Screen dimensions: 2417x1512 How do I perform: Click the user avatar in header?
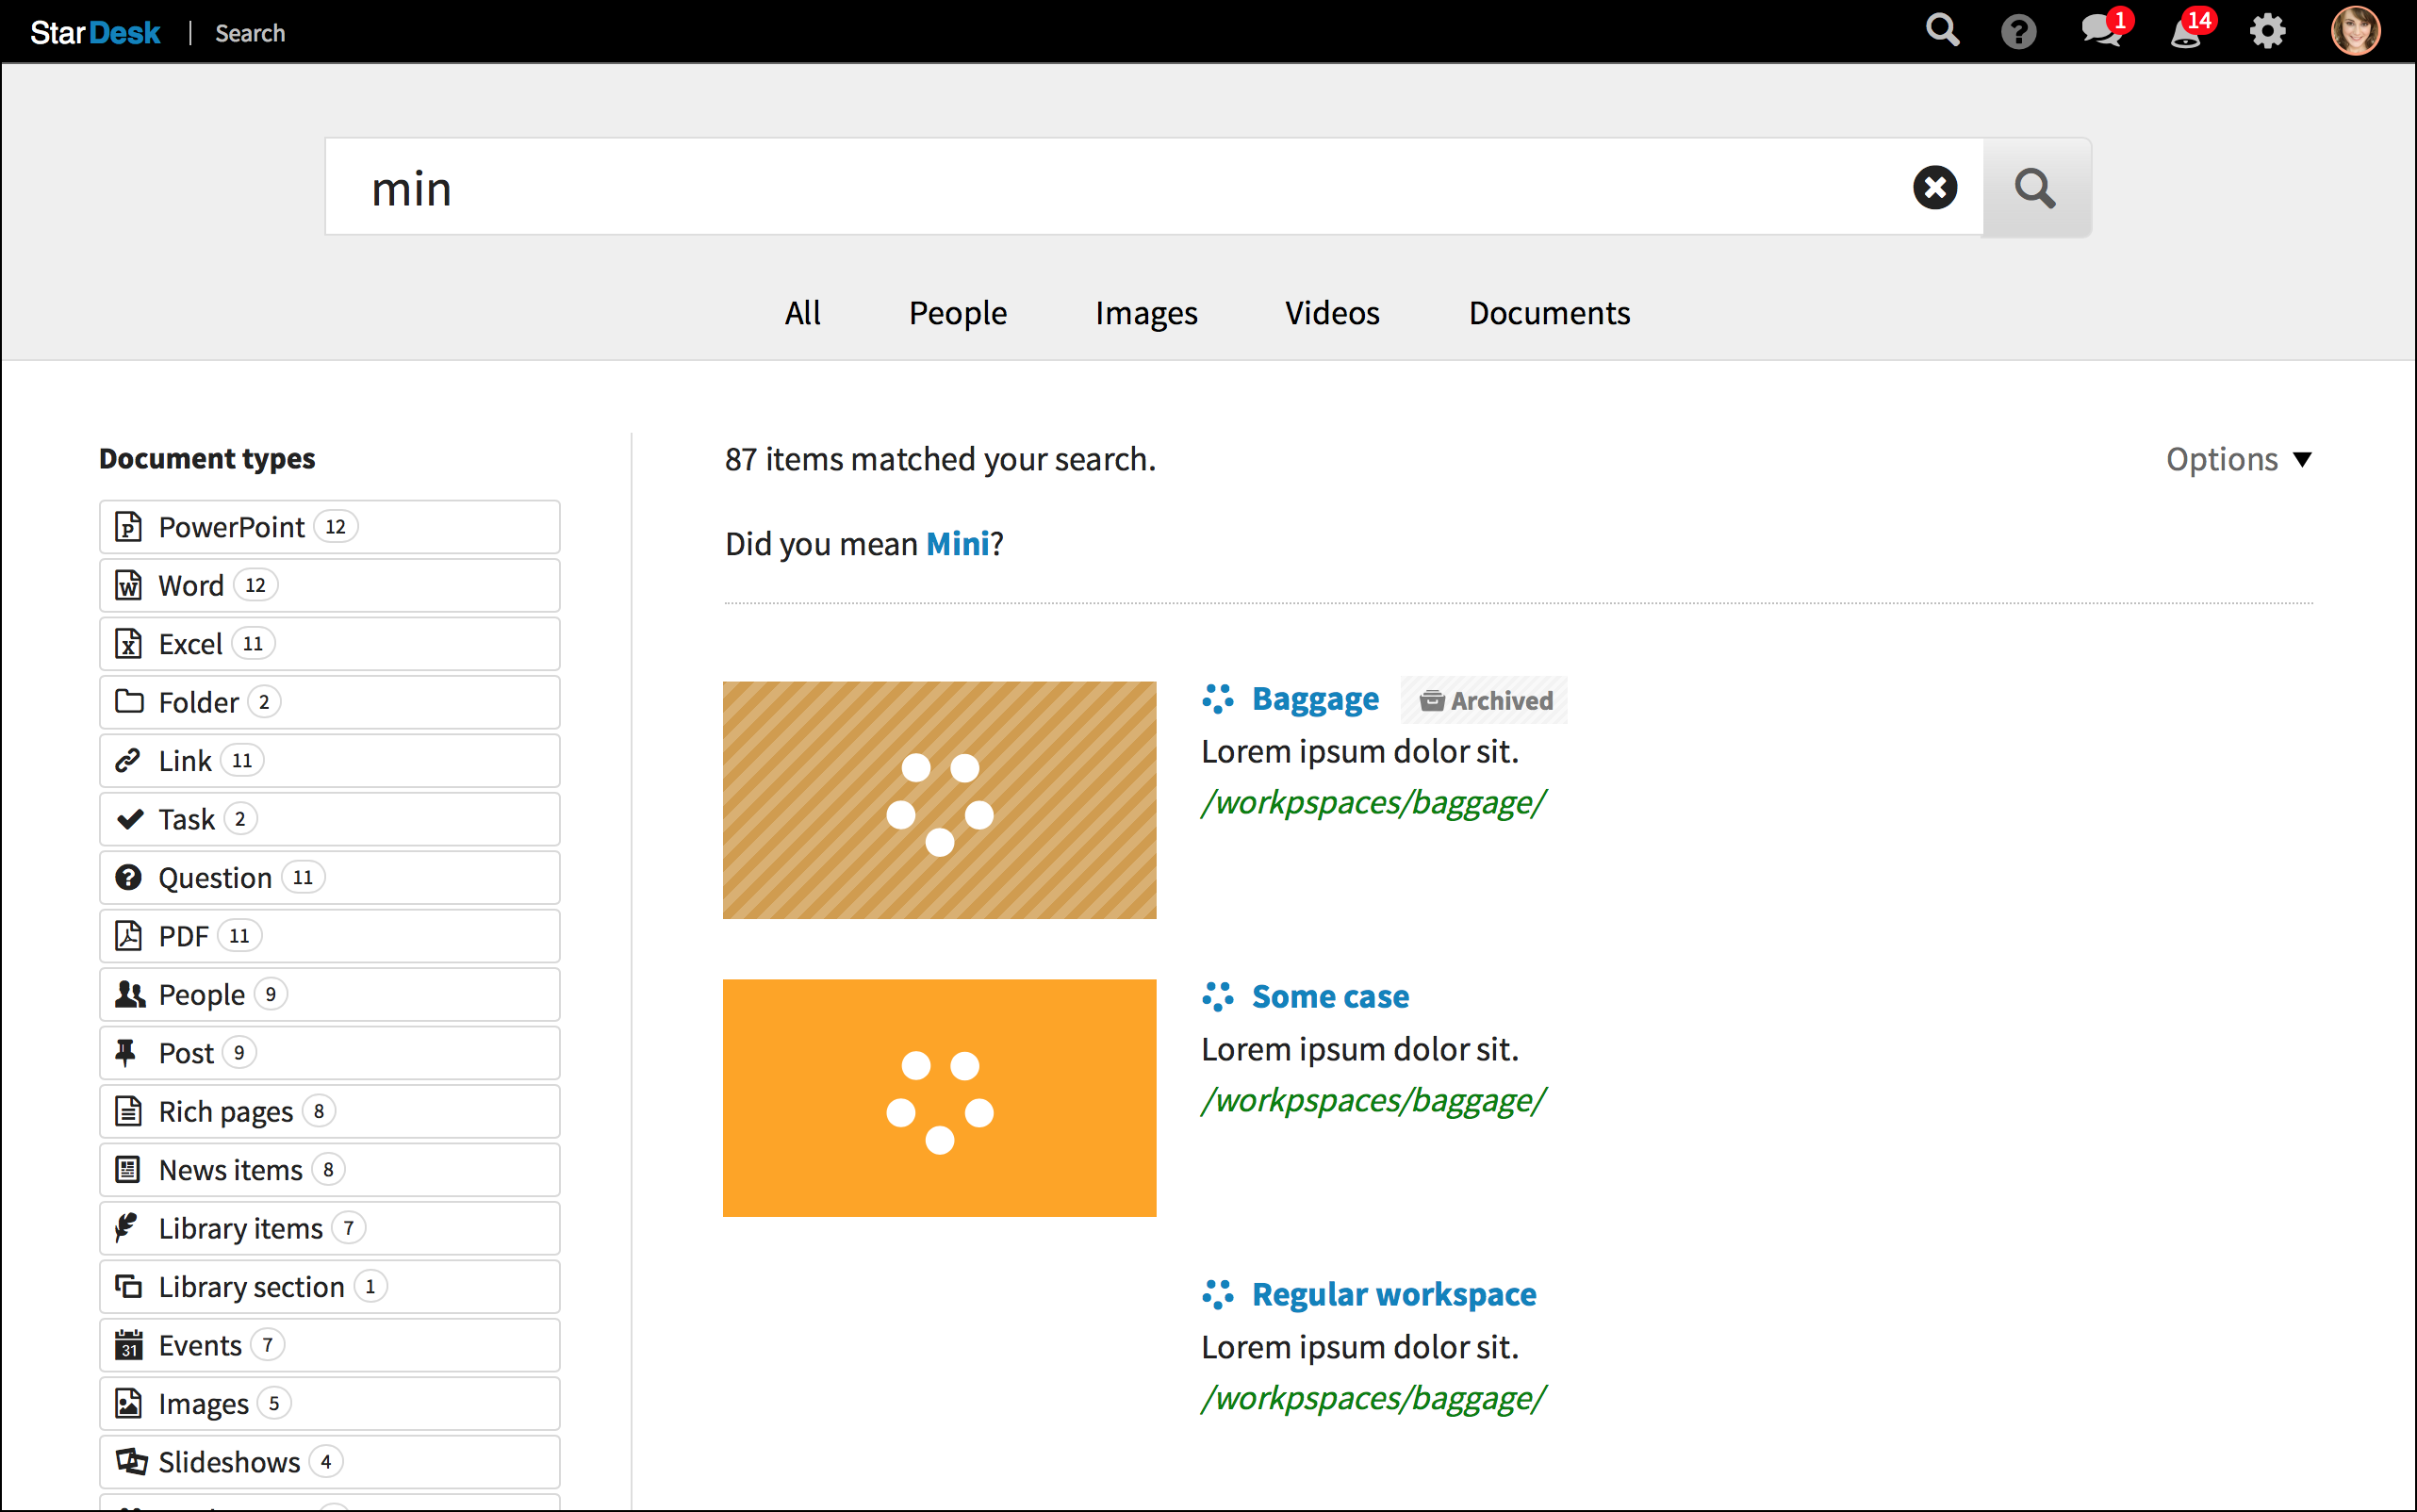tap(2355, 32)
